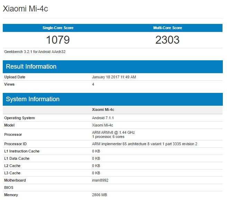This screenshot has width=227, height=201.
Task: Select the Processor row label
Action: point(13,134)
